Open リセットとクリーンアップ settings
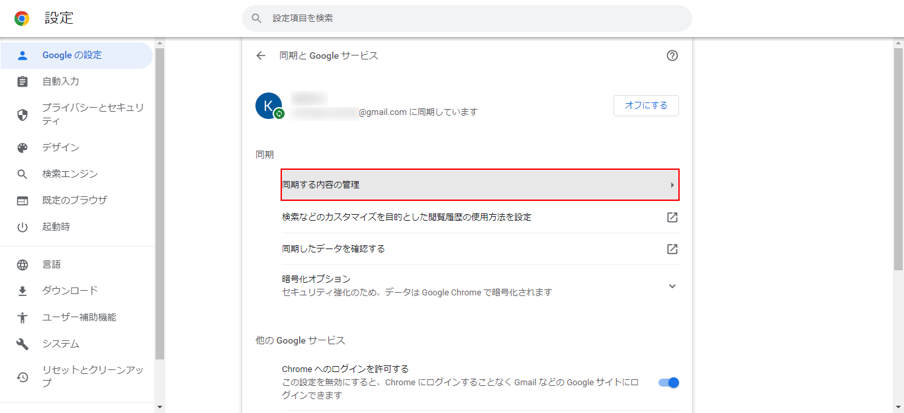The height and width of the screenshot is (413, 904). click(x=76, y=377)
